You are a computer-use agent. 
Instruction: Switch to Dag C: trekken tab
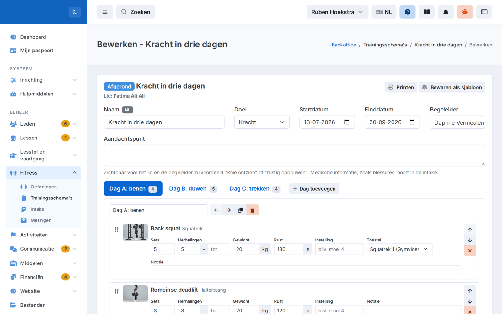click(255, 189)
